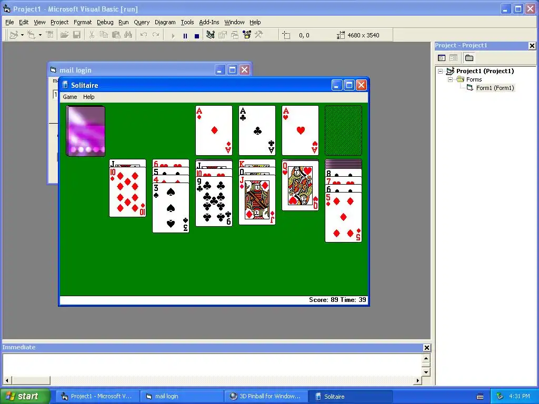
Task: Open the Debug menu
Action: point(105,22)
